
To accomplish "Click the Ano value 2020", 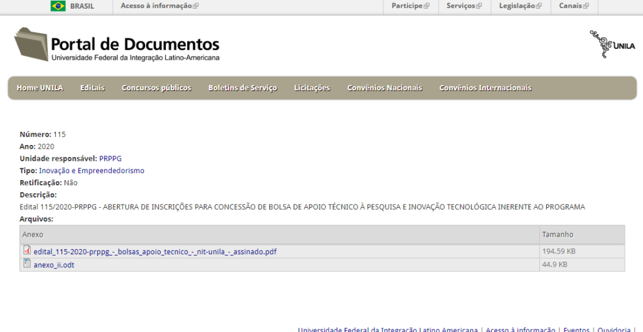I will pos(46,146).
